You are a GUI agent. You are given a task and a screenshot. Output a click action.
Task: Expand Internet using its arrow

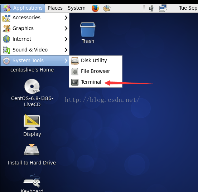point(66,39)
